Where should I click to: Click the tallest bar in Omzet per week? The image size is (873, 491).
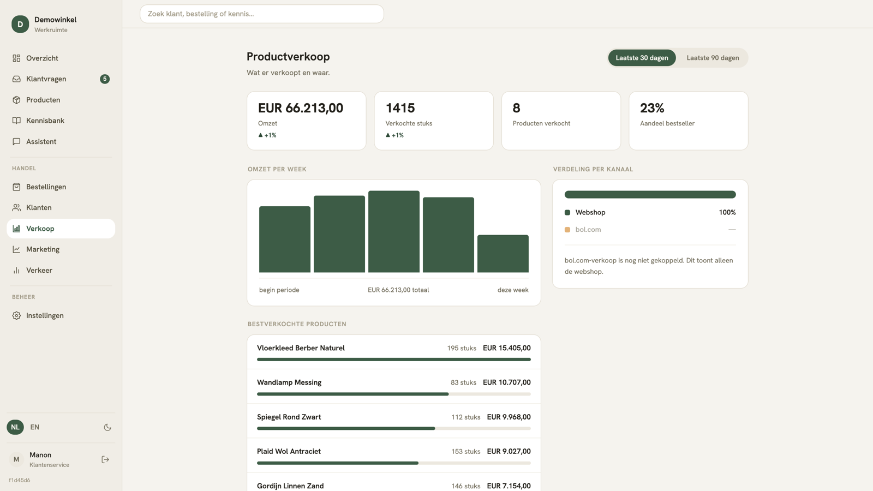click(x=393, y=231)
